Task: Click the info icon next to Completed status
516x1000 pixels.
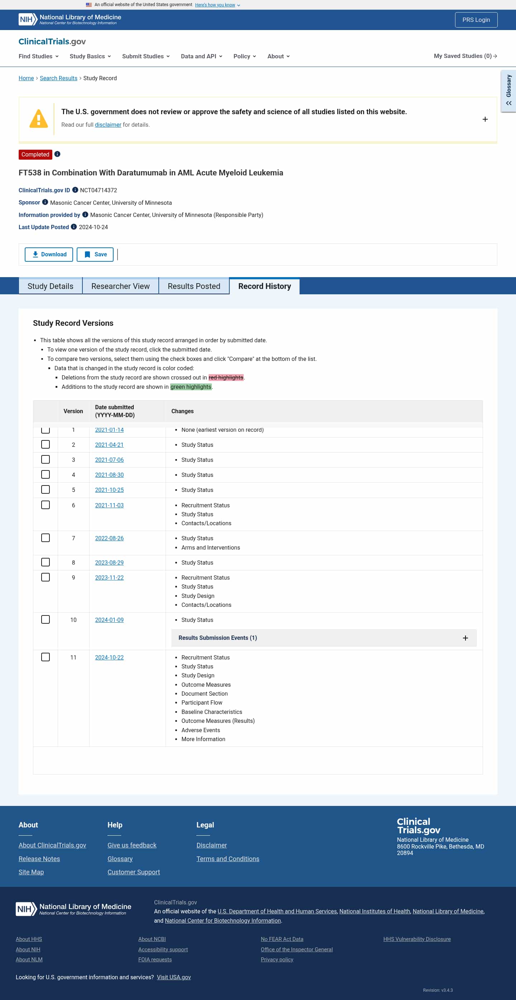Action: pyautogui.click(x=57, y=154)
